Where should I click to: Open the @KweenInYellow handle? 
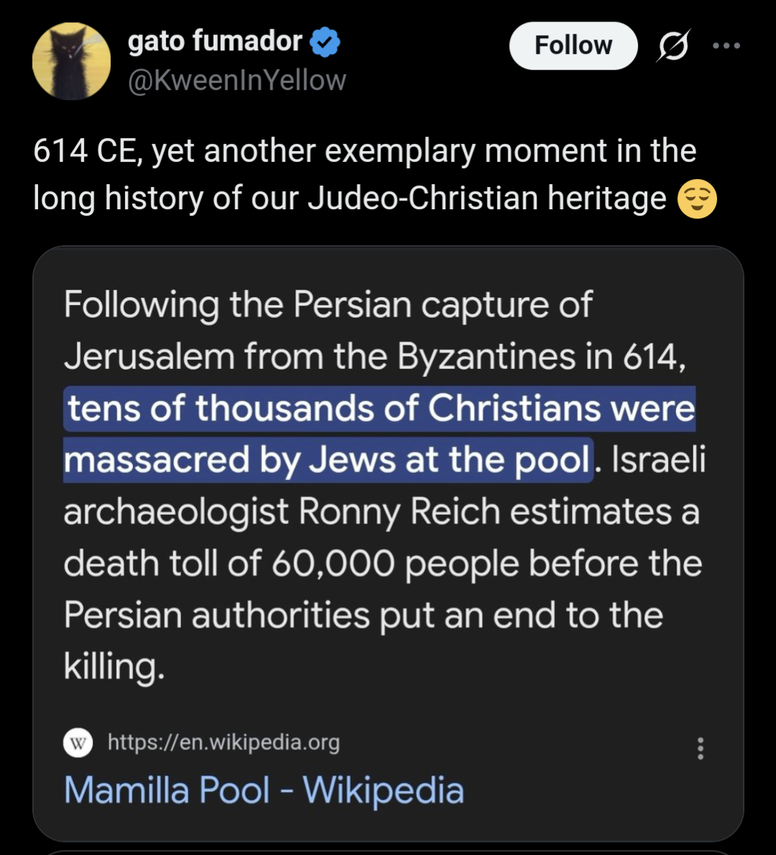click(x=237, y=81)
